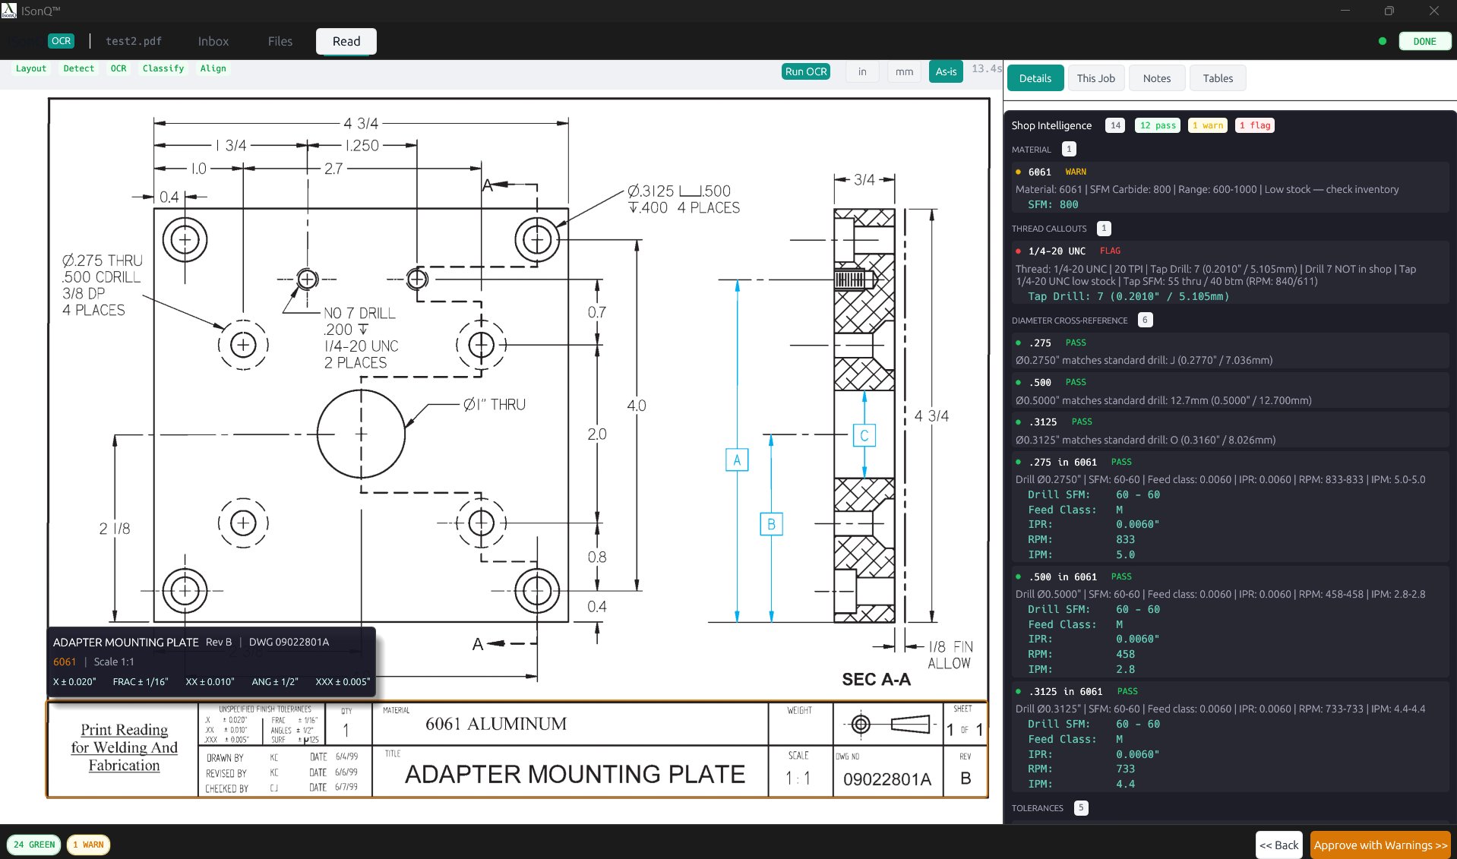Click the ISonQ app logo icon
Viewport: 1457px width, 859px height.
point(8,10)
